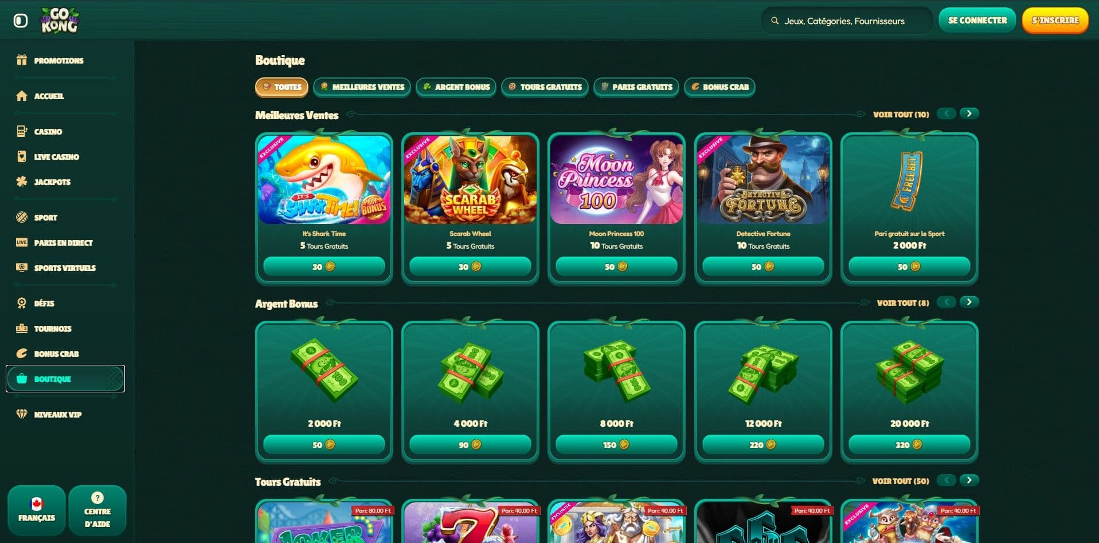Viewport: 1099px width, 543px height.
Task: Open Niveaux VIP diamond icon
Action: coord(22,414)
